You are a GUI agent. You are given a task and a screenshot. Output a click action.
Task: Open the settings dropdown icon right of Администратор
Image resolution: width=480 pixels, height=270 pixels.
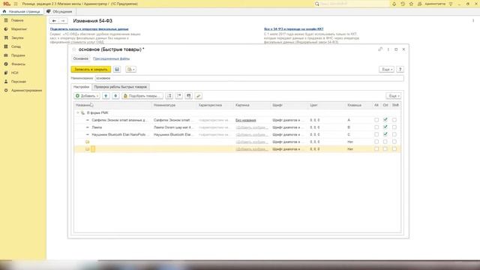coord(451,4)
